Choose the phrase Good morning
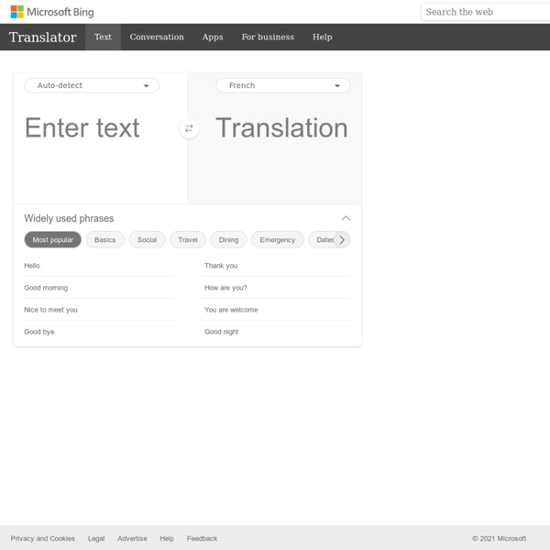 coord(100,288)
